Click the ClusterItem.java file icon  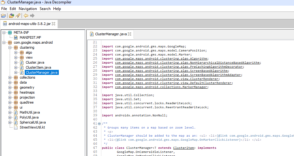pos(22,67)
